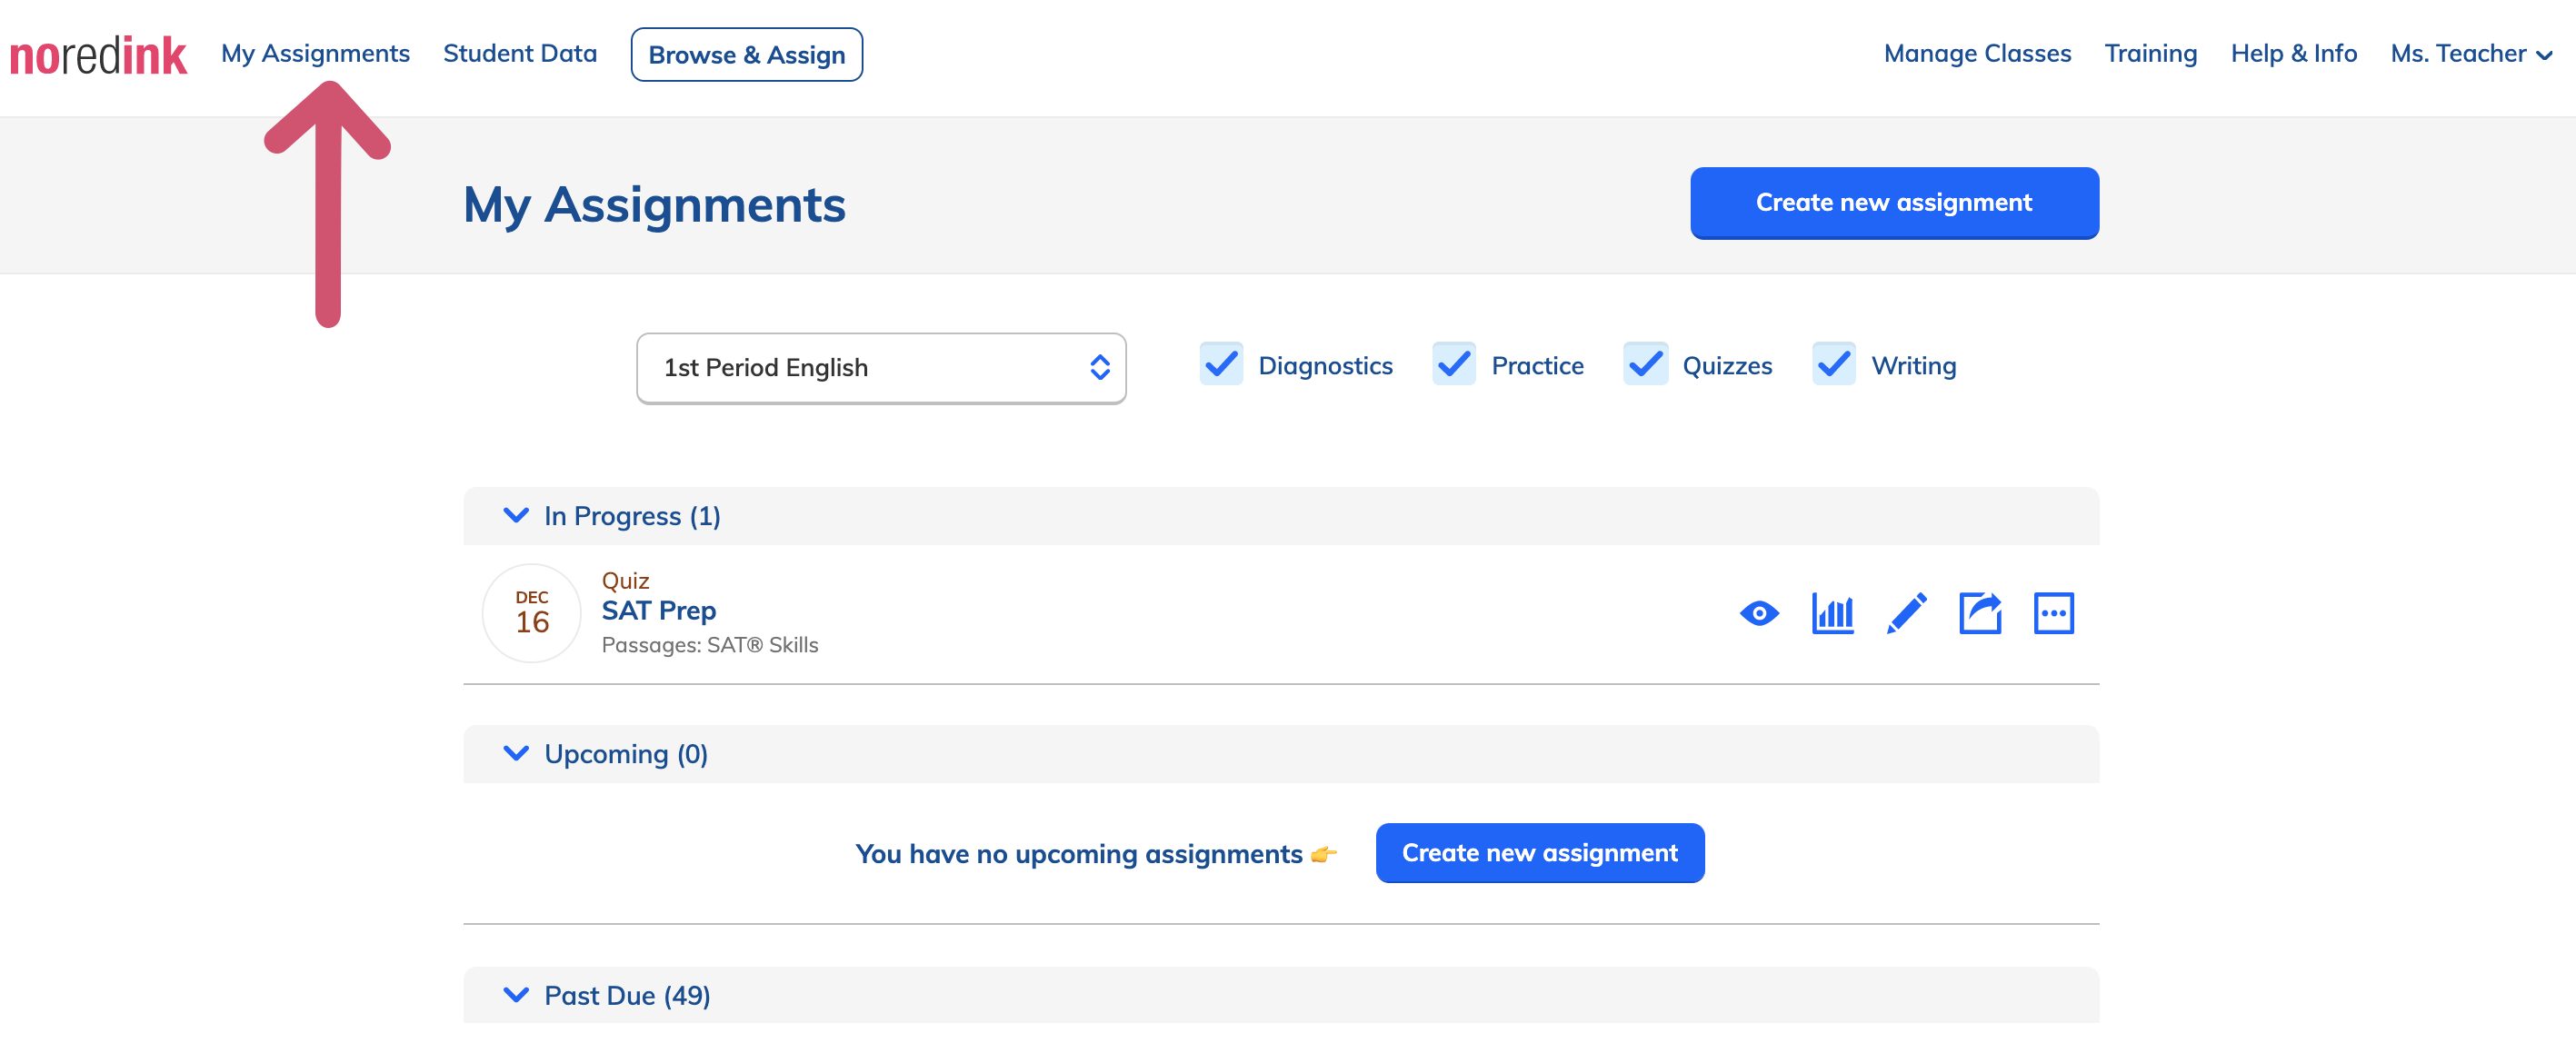Image resolution: width=2576 pixels, height=1043 pixels.
Task: Preview the SAT Prep quiz via eye icon
Action: (x=1759, y=613)
